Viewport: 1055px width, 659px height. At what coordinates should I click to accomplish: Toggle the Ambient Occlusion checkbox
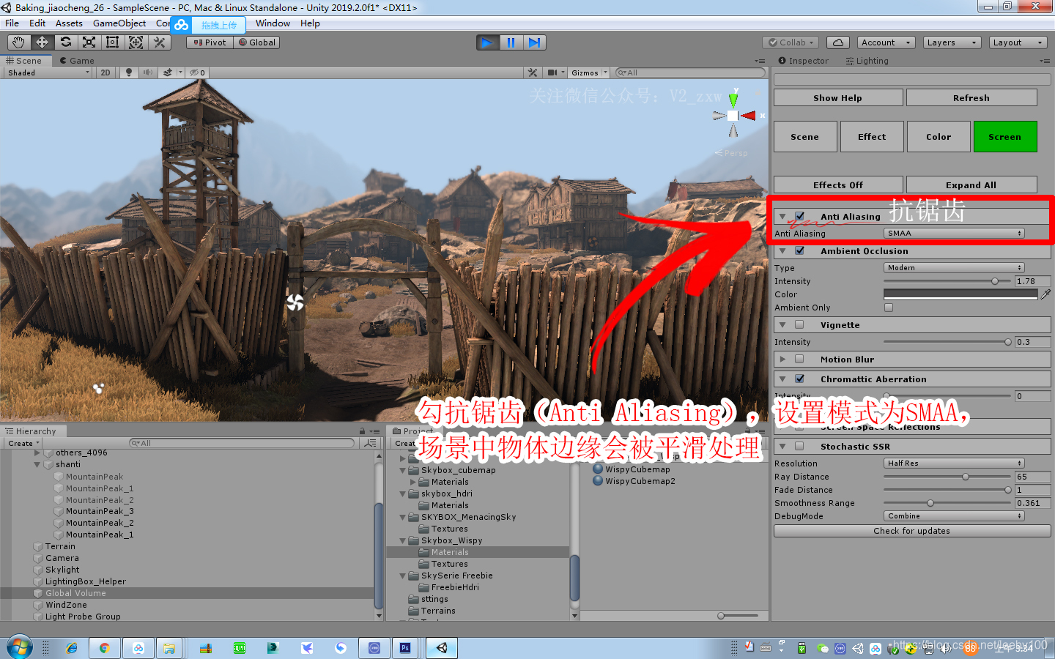tap(799, 251)
